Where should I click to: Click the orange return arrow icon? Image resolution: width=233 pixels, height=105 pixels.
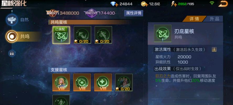(x=223, y=4)
